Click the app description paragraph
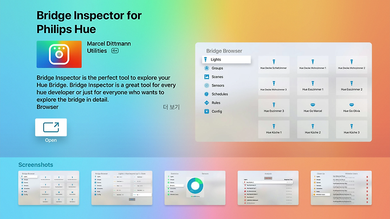 [106, 92]
